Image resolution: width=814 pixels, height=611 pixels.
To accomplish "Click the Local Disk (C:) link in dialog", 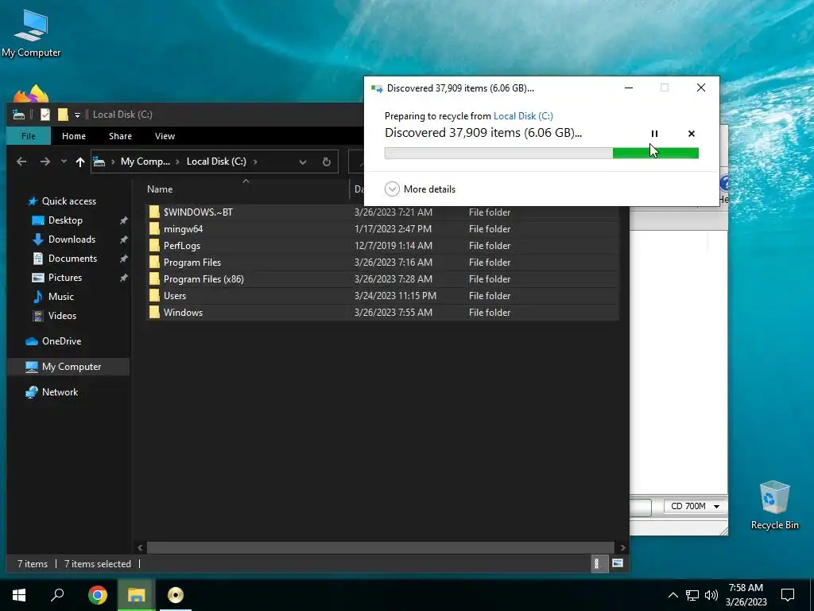I will (x=523, y=116).
